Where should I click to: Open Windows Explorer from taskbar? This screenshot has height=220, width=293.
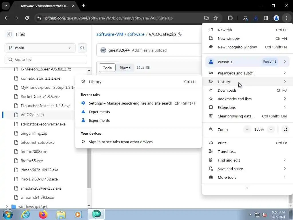[61, 214]
